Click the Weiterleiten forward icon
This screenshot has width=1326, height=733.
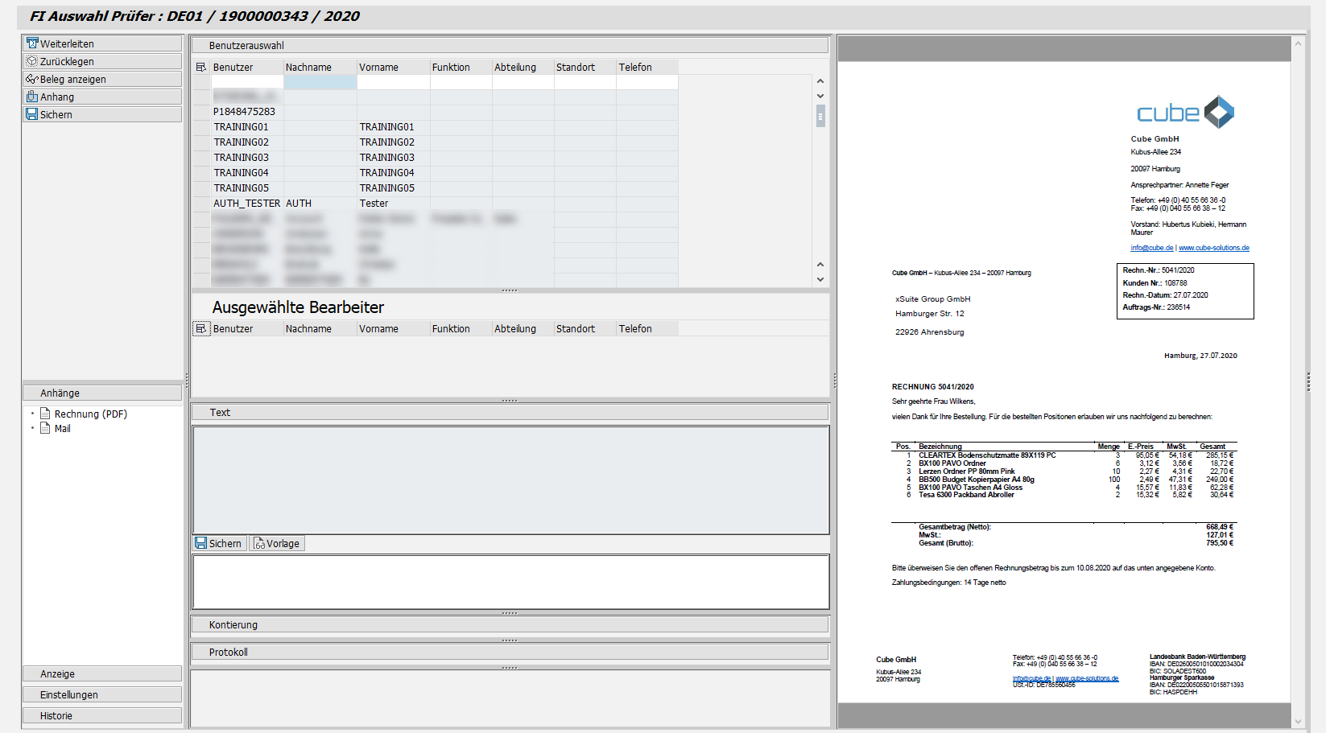(32, 43)
